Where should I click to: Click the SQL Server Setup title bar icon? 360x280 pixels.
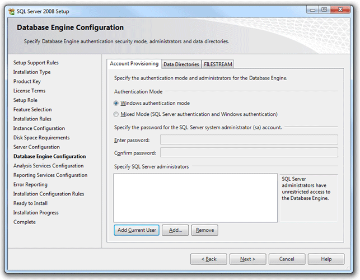point(11,11)
